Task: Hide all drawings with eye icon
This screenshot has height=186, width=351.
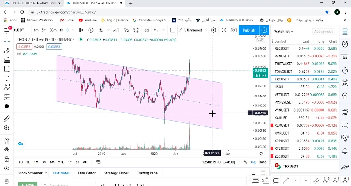Action: click(7, 168)
